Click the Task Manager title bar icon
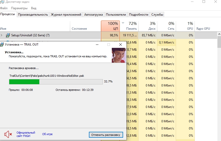221x141 pixels. (x=2, y=2)
